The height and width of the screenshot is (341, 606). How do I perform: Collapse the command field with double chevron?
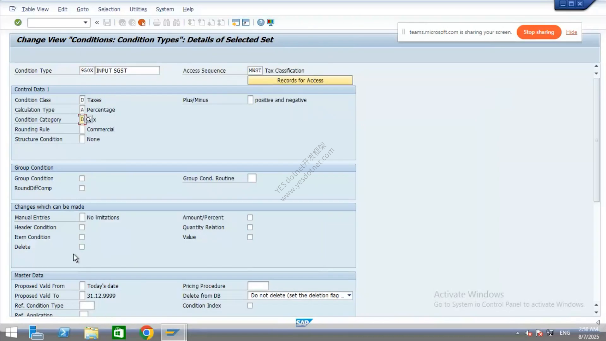(97, 22)
